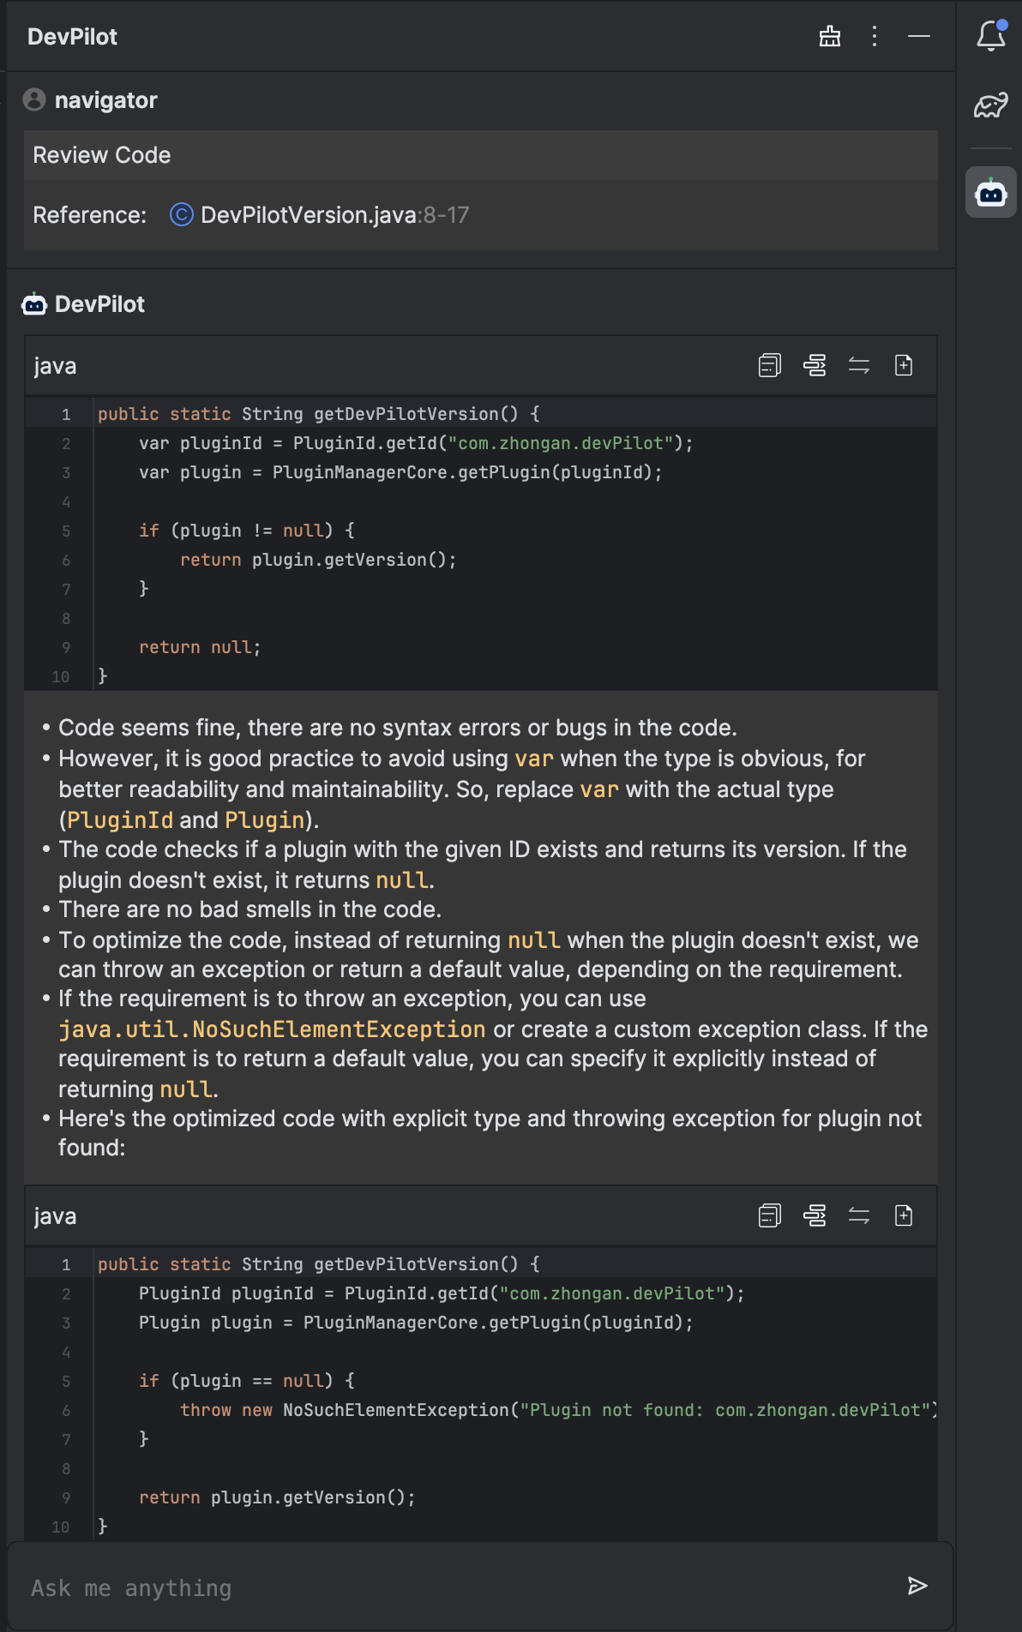Send the chat message

(917, 1586)
